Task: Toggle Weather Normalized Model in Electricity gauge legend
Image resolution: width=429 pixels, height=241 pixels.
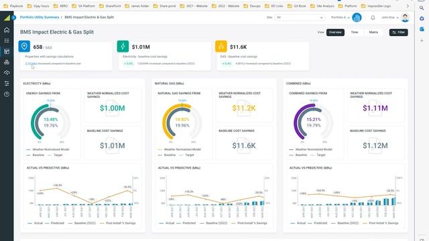Action: (x=48, y=149)
